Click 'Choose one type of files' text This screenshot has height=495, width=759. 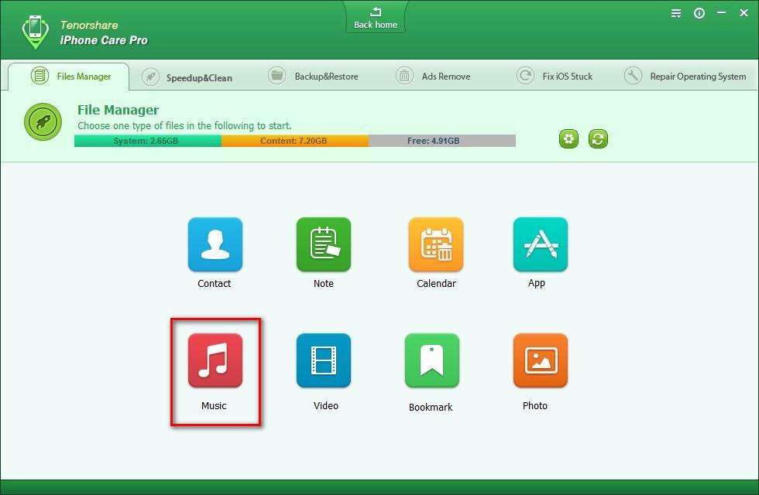click(184, 125)
